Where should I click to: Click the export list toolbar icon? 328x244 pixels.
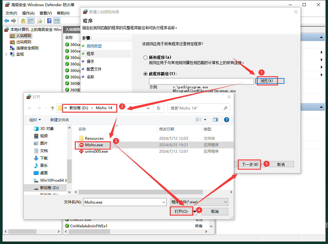pos(40,21)
